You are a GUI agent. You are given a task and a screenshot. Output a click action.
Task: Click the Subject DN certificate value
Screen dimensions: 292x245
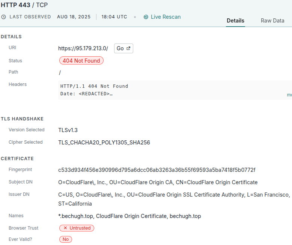[x=158, y=182]
